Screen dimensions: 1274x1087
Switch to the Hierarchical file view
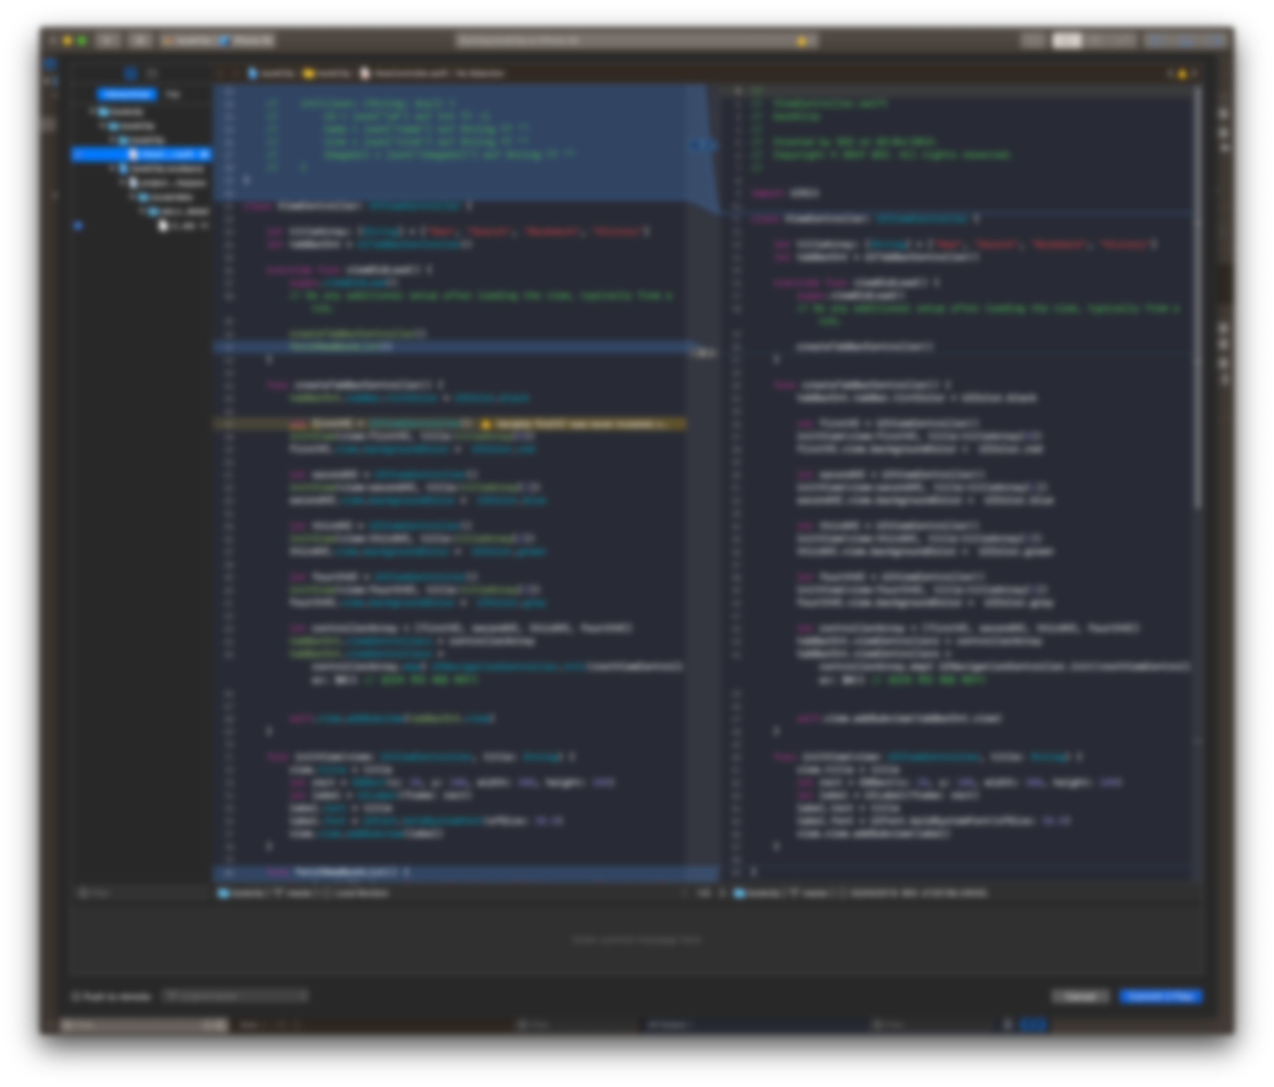[x=127, y=94]
